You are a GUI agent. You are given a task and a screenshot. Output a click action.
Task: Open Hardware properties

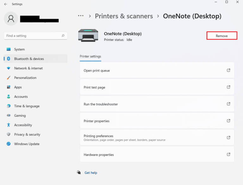click(157, 154)
